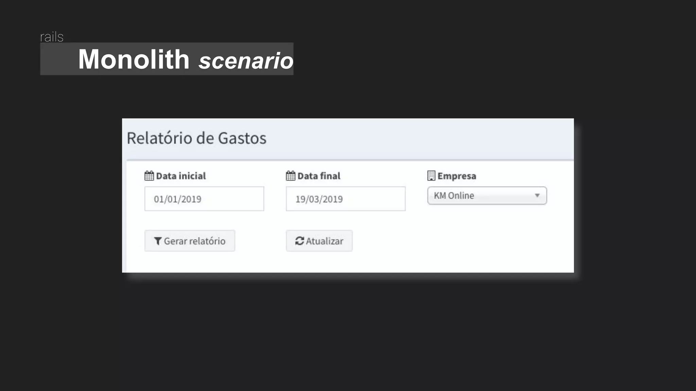Click the 01/01/2019 date value
The width and height of the screenshot is (696, 391).
coord(177,199)
